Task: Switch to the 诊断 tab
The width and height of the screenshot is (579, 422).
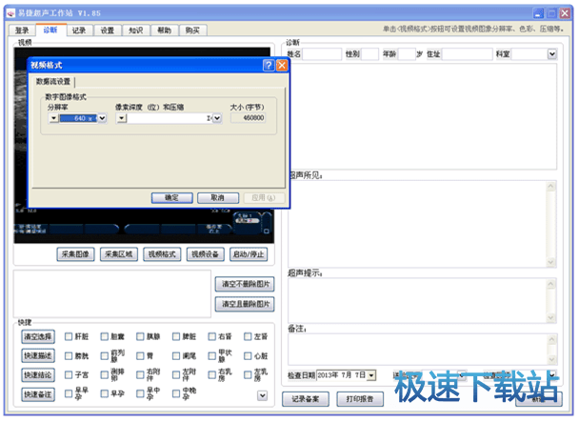Action: (50, 30)
